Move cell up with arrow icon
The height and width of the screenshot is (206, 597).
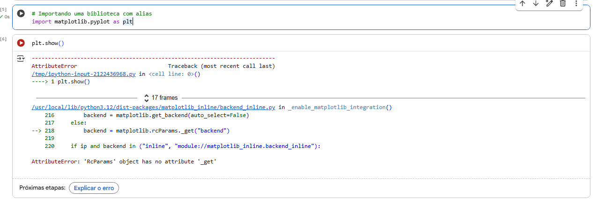pyautogui.click(x=522, y=4)
